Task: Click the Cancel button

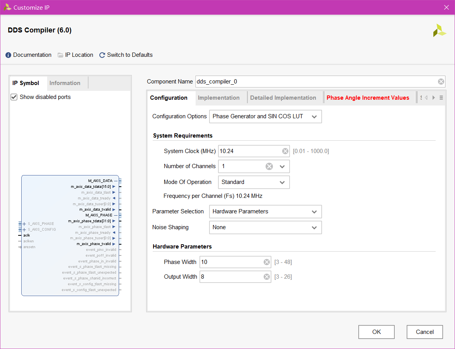Action: 424,332
